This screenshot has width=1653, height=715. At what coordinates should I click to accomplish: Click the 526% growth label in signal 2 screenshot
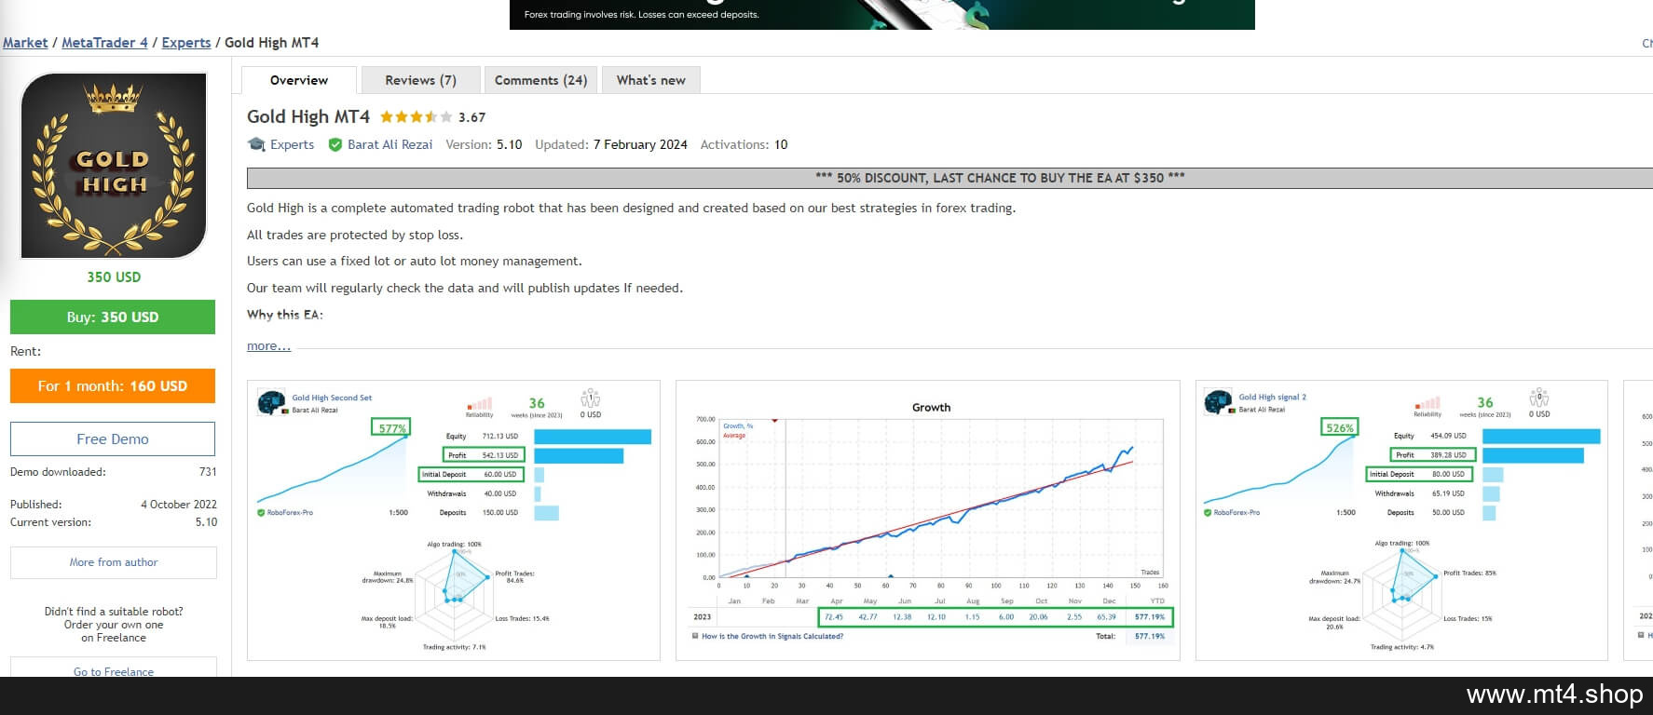(x=1339, y=427)
